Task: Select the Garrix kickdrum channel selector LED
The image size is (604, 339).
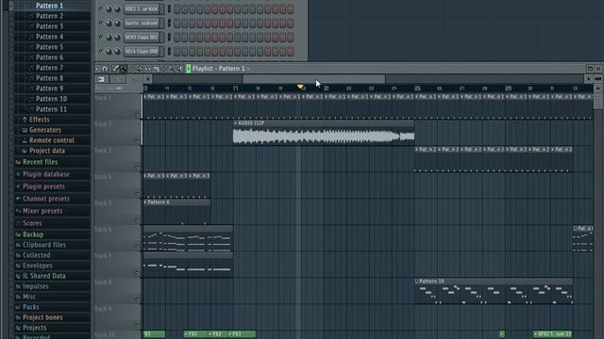Action: click(x=169, y=23)
